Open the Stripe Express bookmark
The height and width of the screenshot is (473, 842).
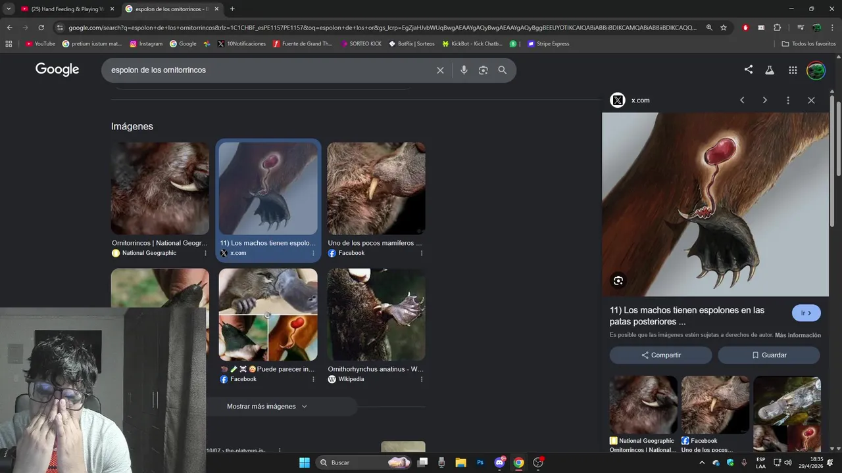pyautogui.click(x=548, y=44)
